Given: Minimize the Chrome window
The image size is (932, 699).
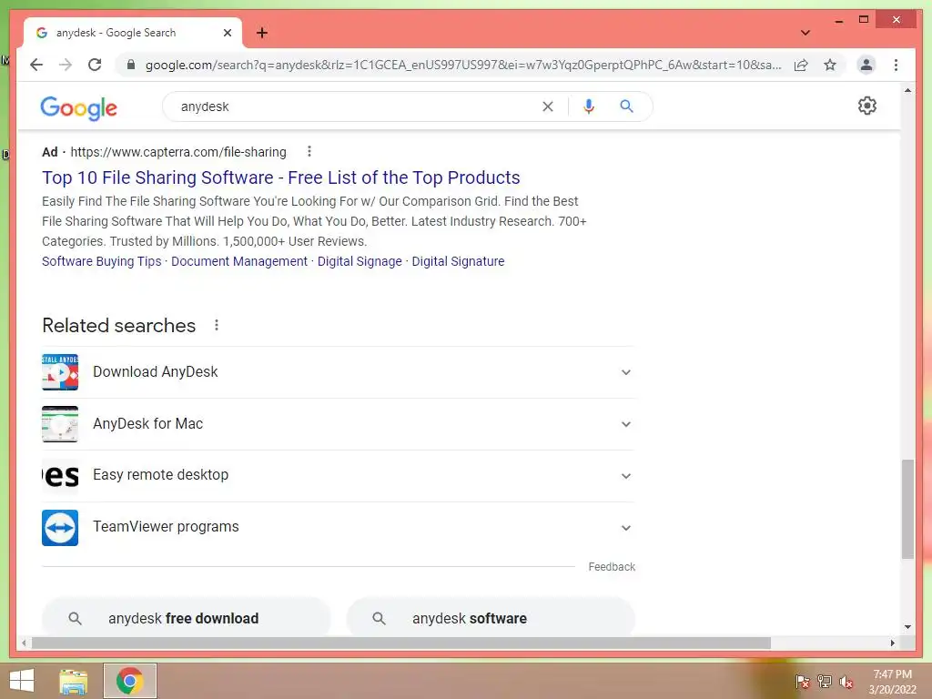Looking at the screenshot, I should coord(838,20).
